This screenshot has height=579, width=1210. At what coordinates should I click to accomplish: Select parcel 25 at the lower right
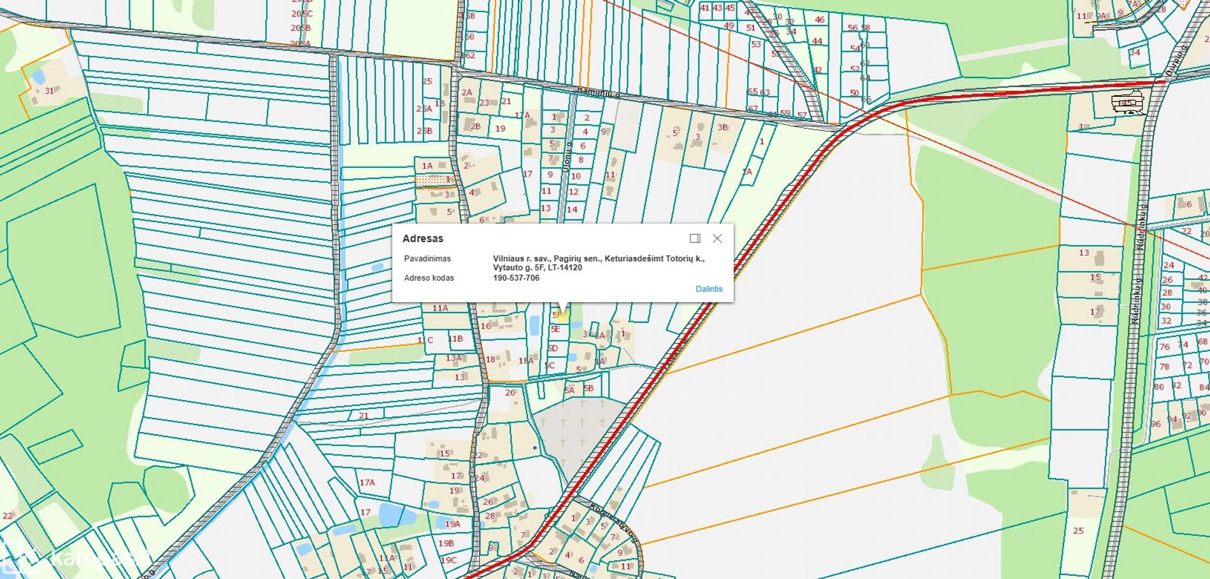pyautogui.click(x=1078, y=531)
